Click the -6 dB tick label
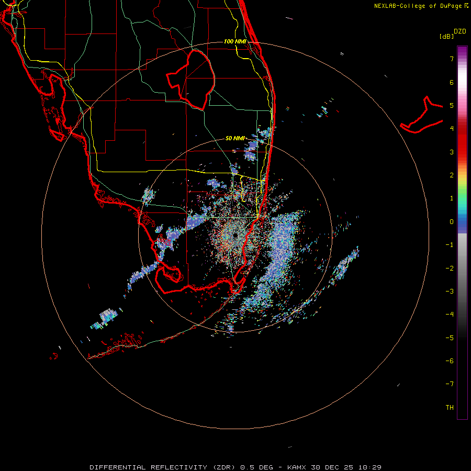The height and width of the screenshot is (471, 471). pos(450,361)
